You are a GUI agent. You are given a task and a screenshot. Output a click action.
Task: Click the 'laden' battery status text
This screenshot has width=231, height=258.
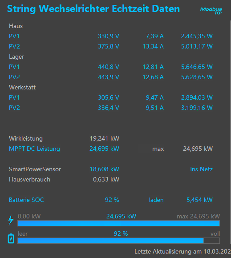[156, 200]
